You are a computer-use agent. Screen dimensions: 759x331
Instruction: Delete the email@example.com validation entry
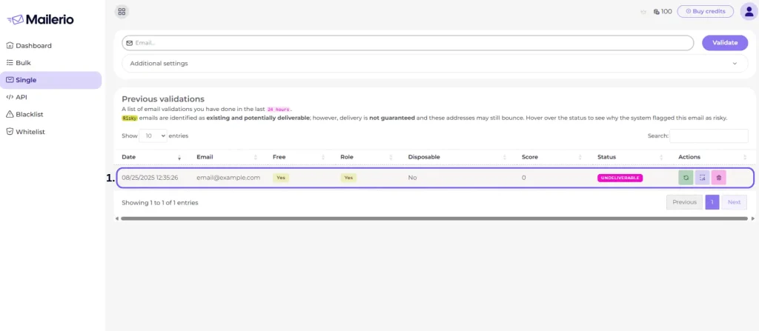point(718,178)
